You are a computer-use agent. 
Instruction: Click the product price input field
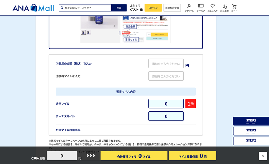pyautogui.click(x=166, y=64)
